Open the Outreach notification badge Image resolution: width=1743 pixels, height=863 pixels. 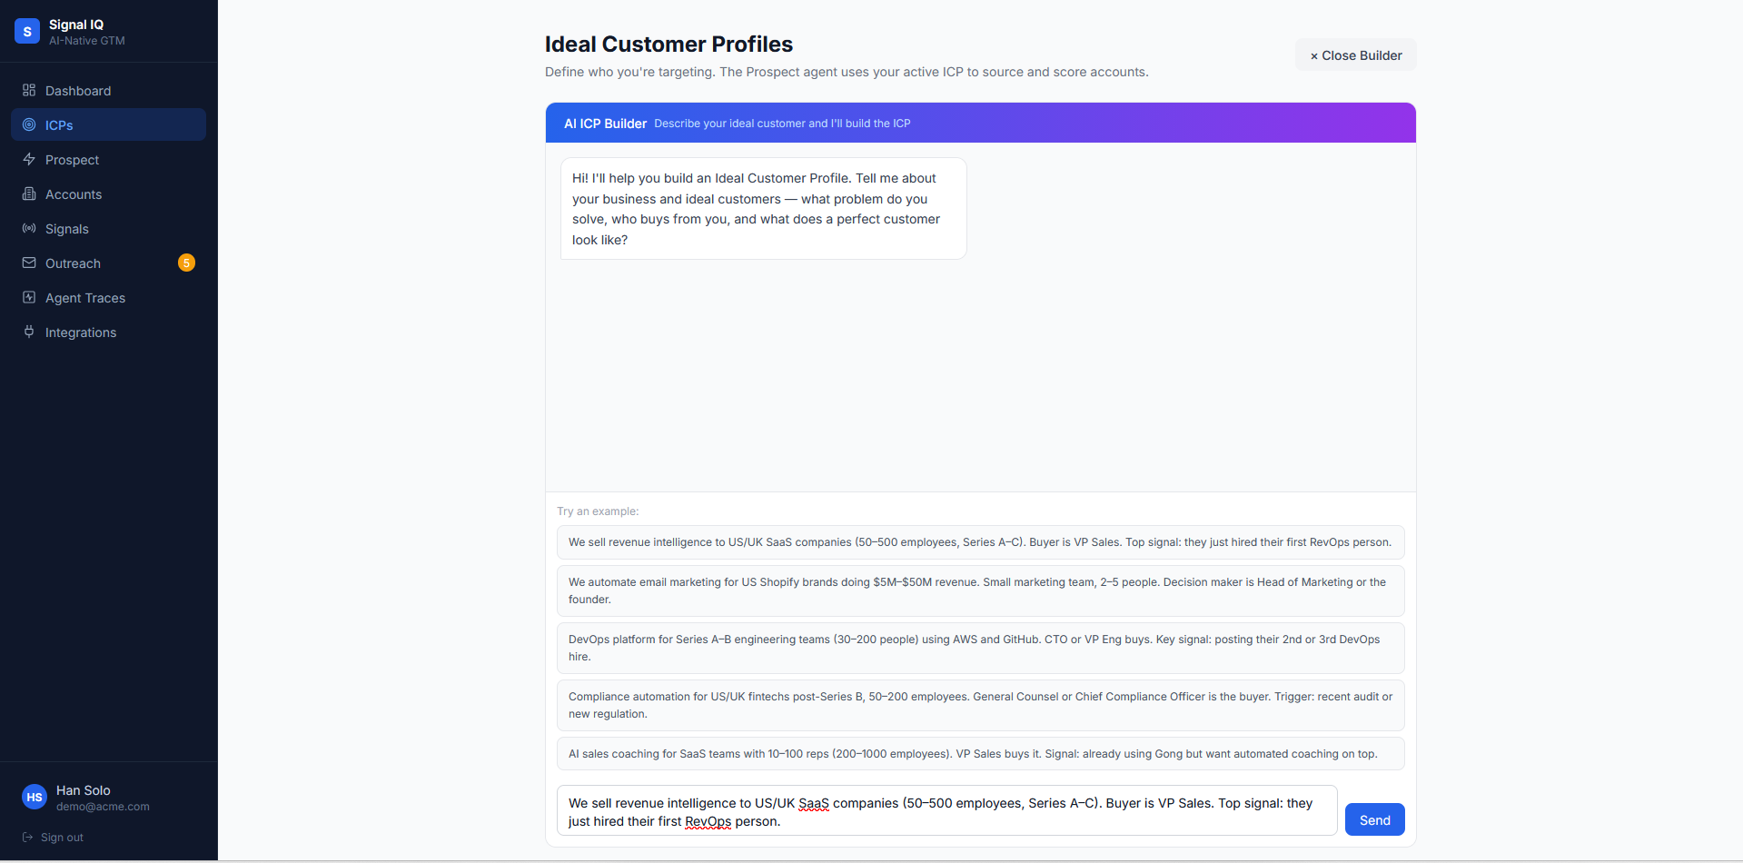coord(186,263)
